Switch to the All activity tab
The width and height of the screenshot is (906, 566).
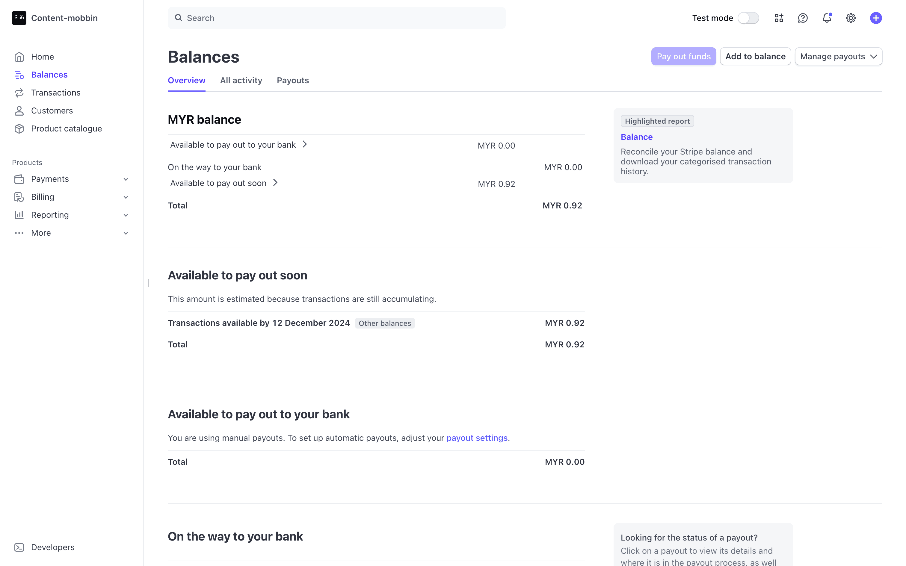click(241, 81)
